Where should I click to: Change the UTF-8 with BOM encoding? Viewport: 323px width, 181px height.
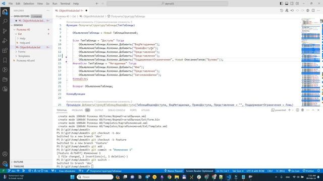pyautogui.click(x=255, y=171)
